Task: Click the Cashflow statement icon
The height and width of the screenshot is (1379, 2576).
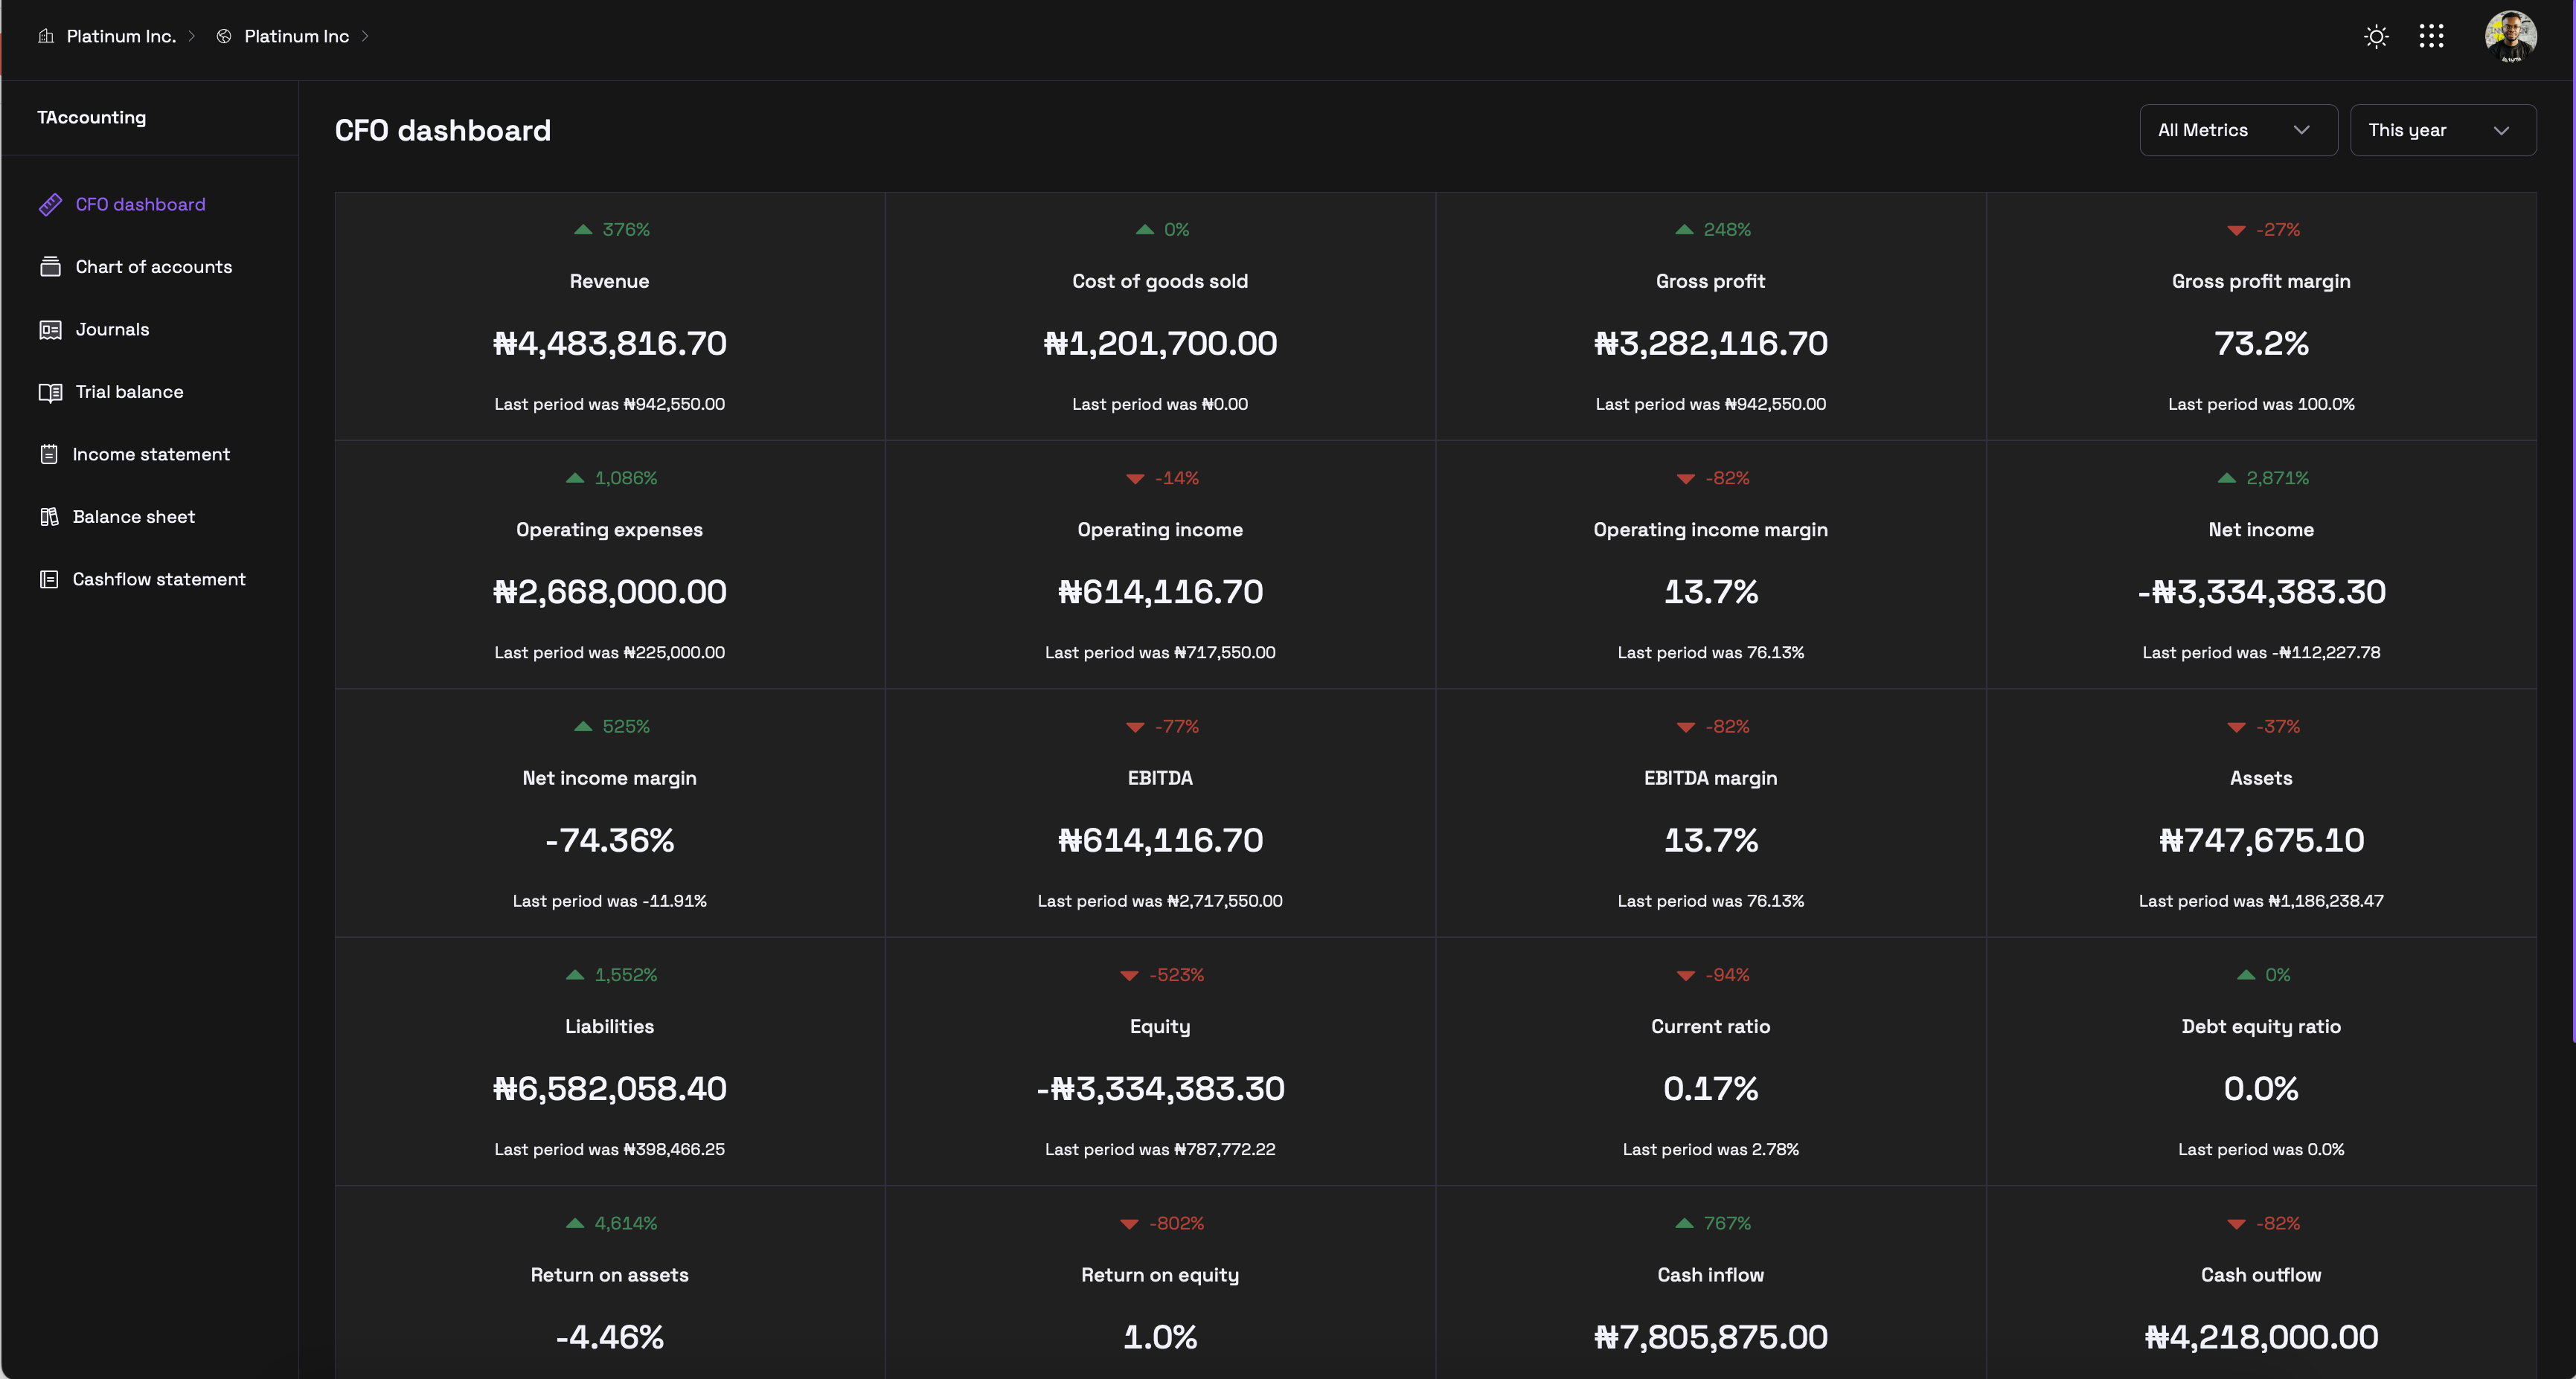Action: tap(49, 579)
